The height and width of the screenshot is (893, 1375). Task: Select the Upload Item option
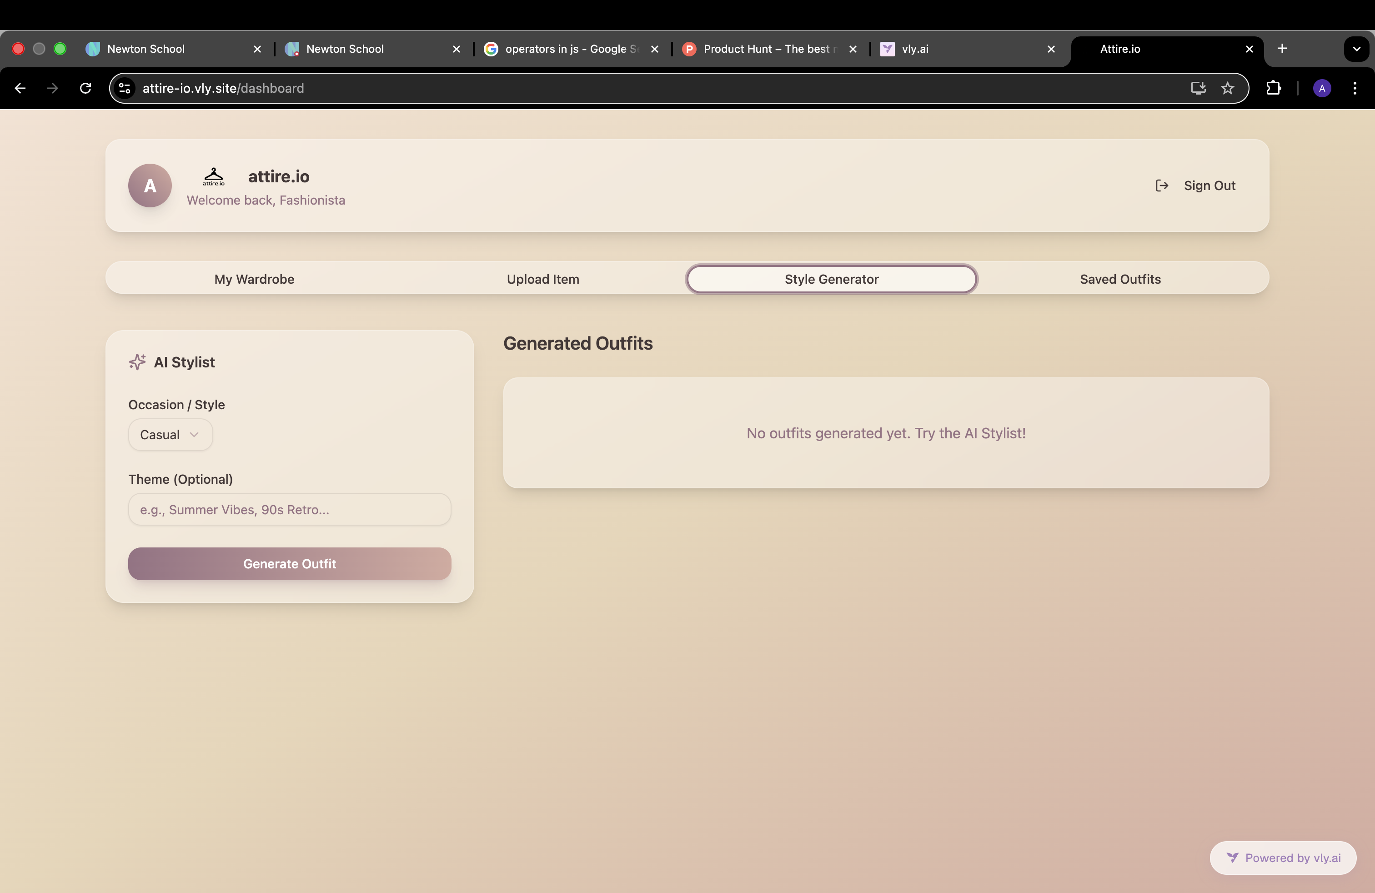tap(542, 279)
